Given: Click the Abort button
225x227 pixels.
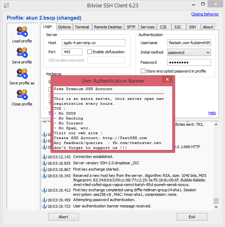Looking at the screenshot, I should [64, 217].
